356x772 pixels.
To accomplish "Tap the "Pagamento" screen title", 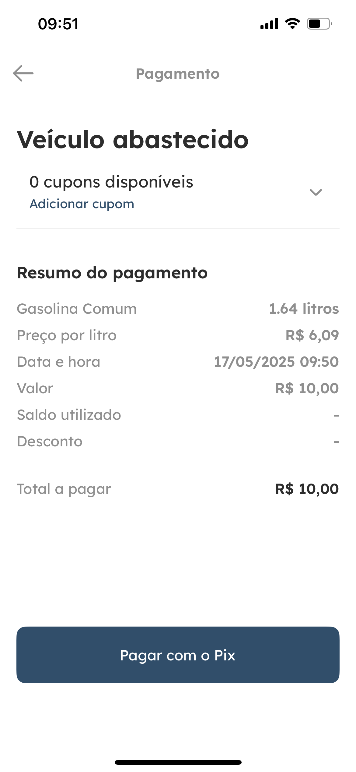I will [178, 74].
